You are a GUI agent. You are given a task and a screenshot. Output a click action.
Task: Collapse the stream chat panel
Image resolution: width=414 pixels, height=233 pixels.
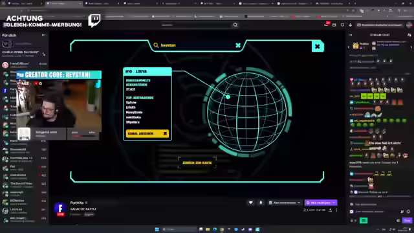tap(351, 35)
